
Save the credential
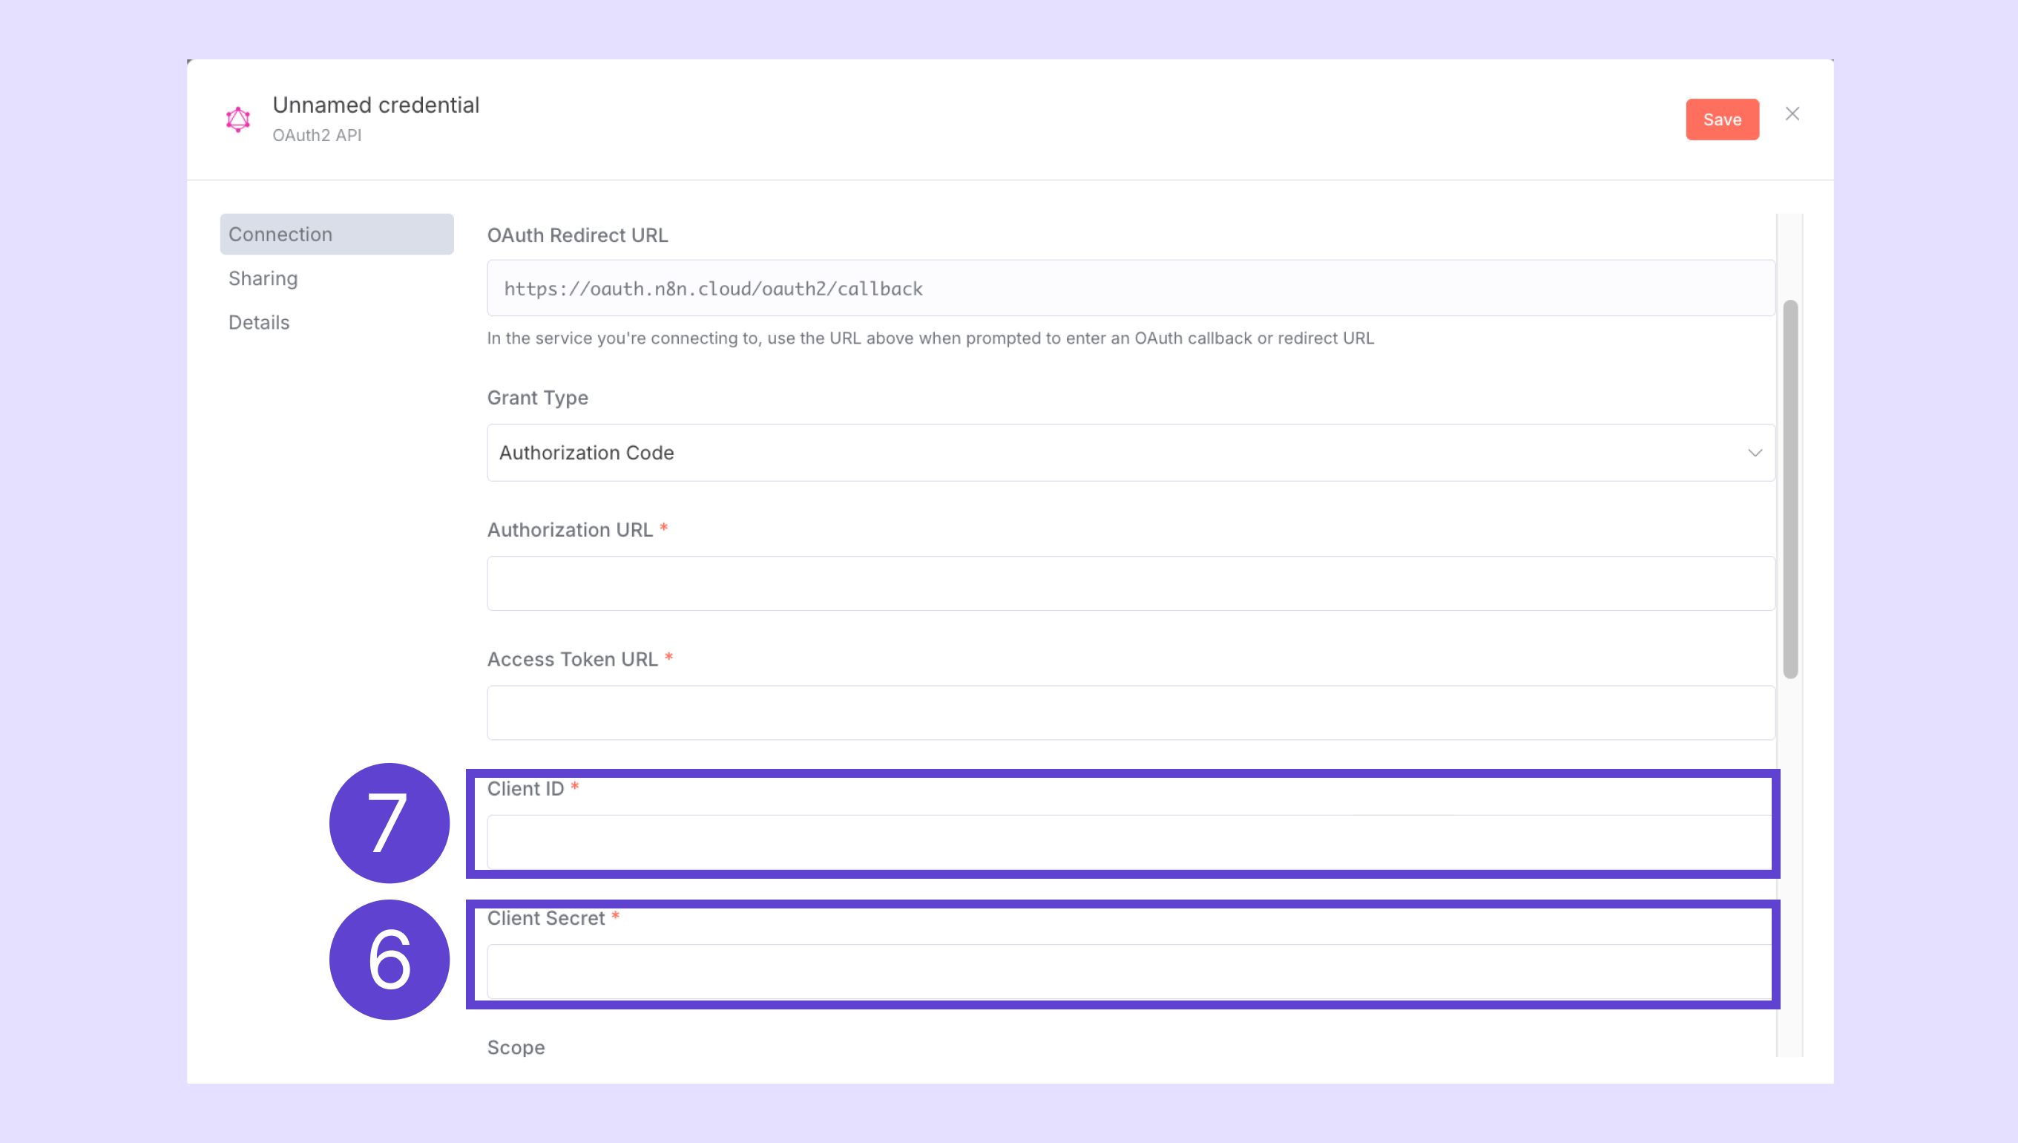(x=1721, y=119)
